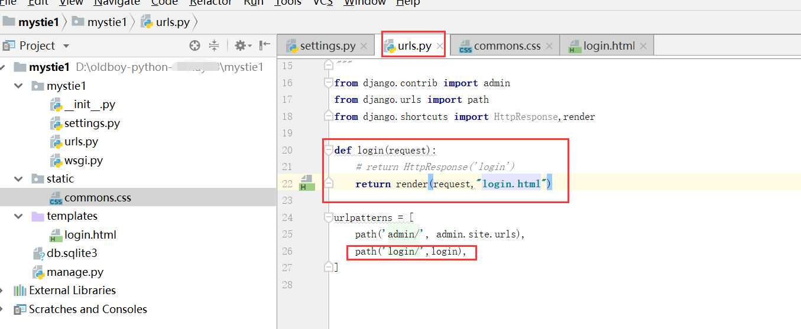Collapse the templates folder

tap(19, 216)
